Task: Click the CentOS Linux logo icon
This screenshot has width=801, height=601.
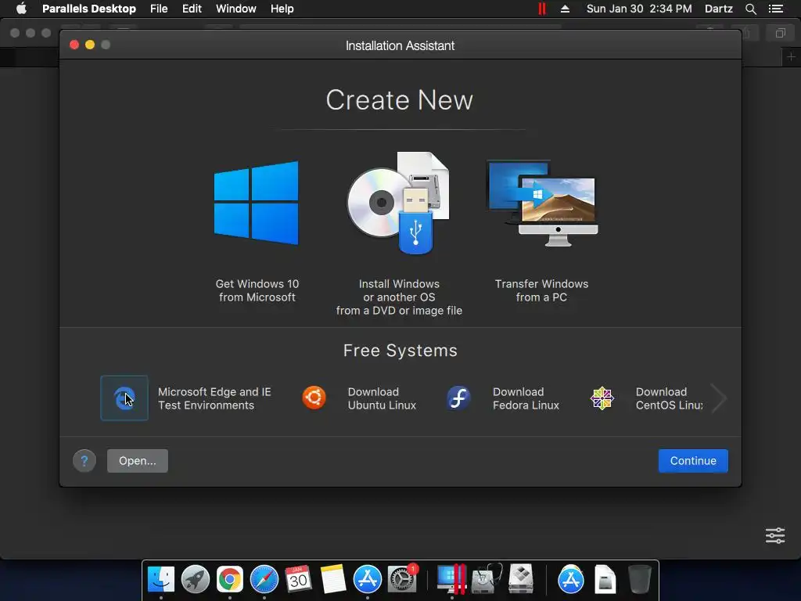Action: pyautogui.click(x=602, y=398)
